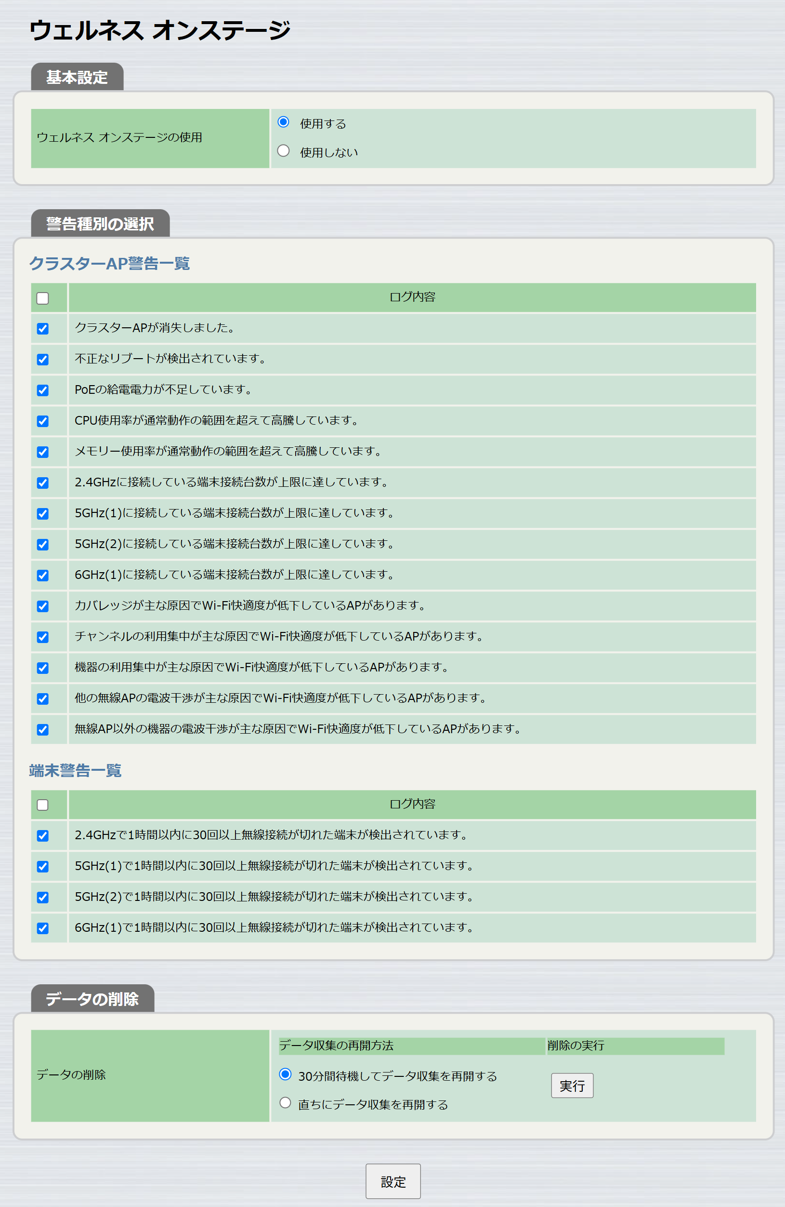785x1207 pixels.
Task: Click the 端末警告一覧 heading
Action: [75, 770]
